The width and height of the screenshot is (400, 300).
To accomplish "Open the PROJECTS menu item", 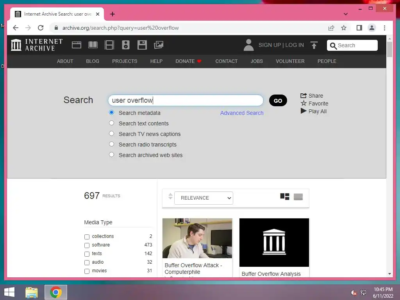I will click(x=125, y=61).
